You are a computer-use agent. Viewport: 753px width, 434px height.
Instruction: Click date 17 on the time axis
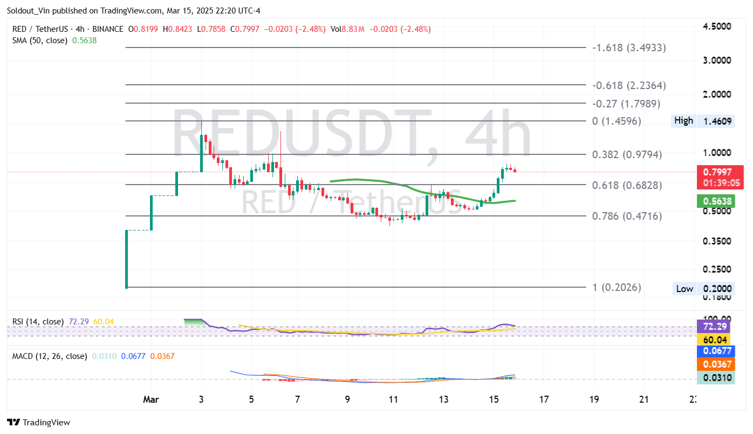point(544,399)
